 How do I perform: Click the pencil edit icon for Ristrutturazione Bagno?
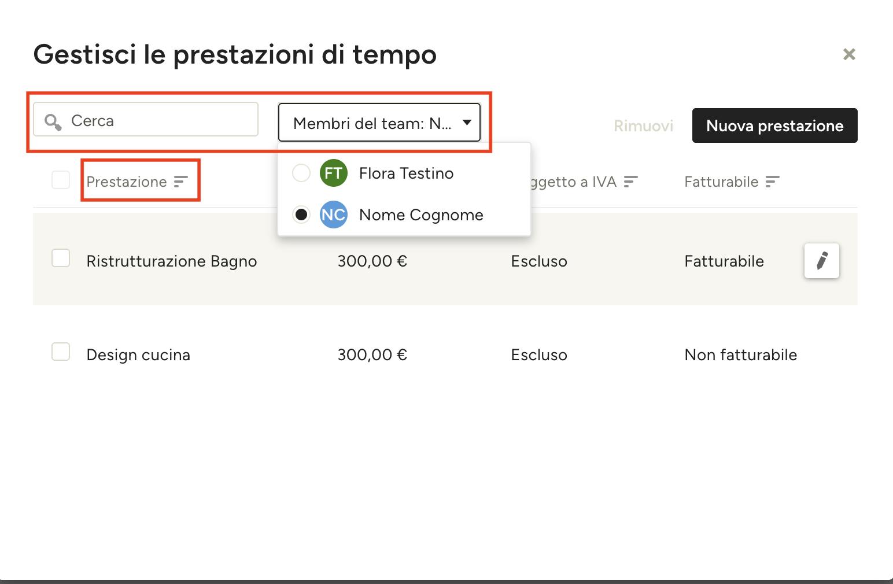tap(821, 261)
